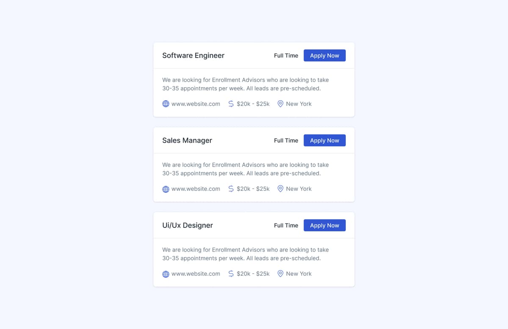The height and width of the screenshot is (329, 508).
Task: Click dollar icon in Ui/Ux Designer card
Action: (231, 274)
